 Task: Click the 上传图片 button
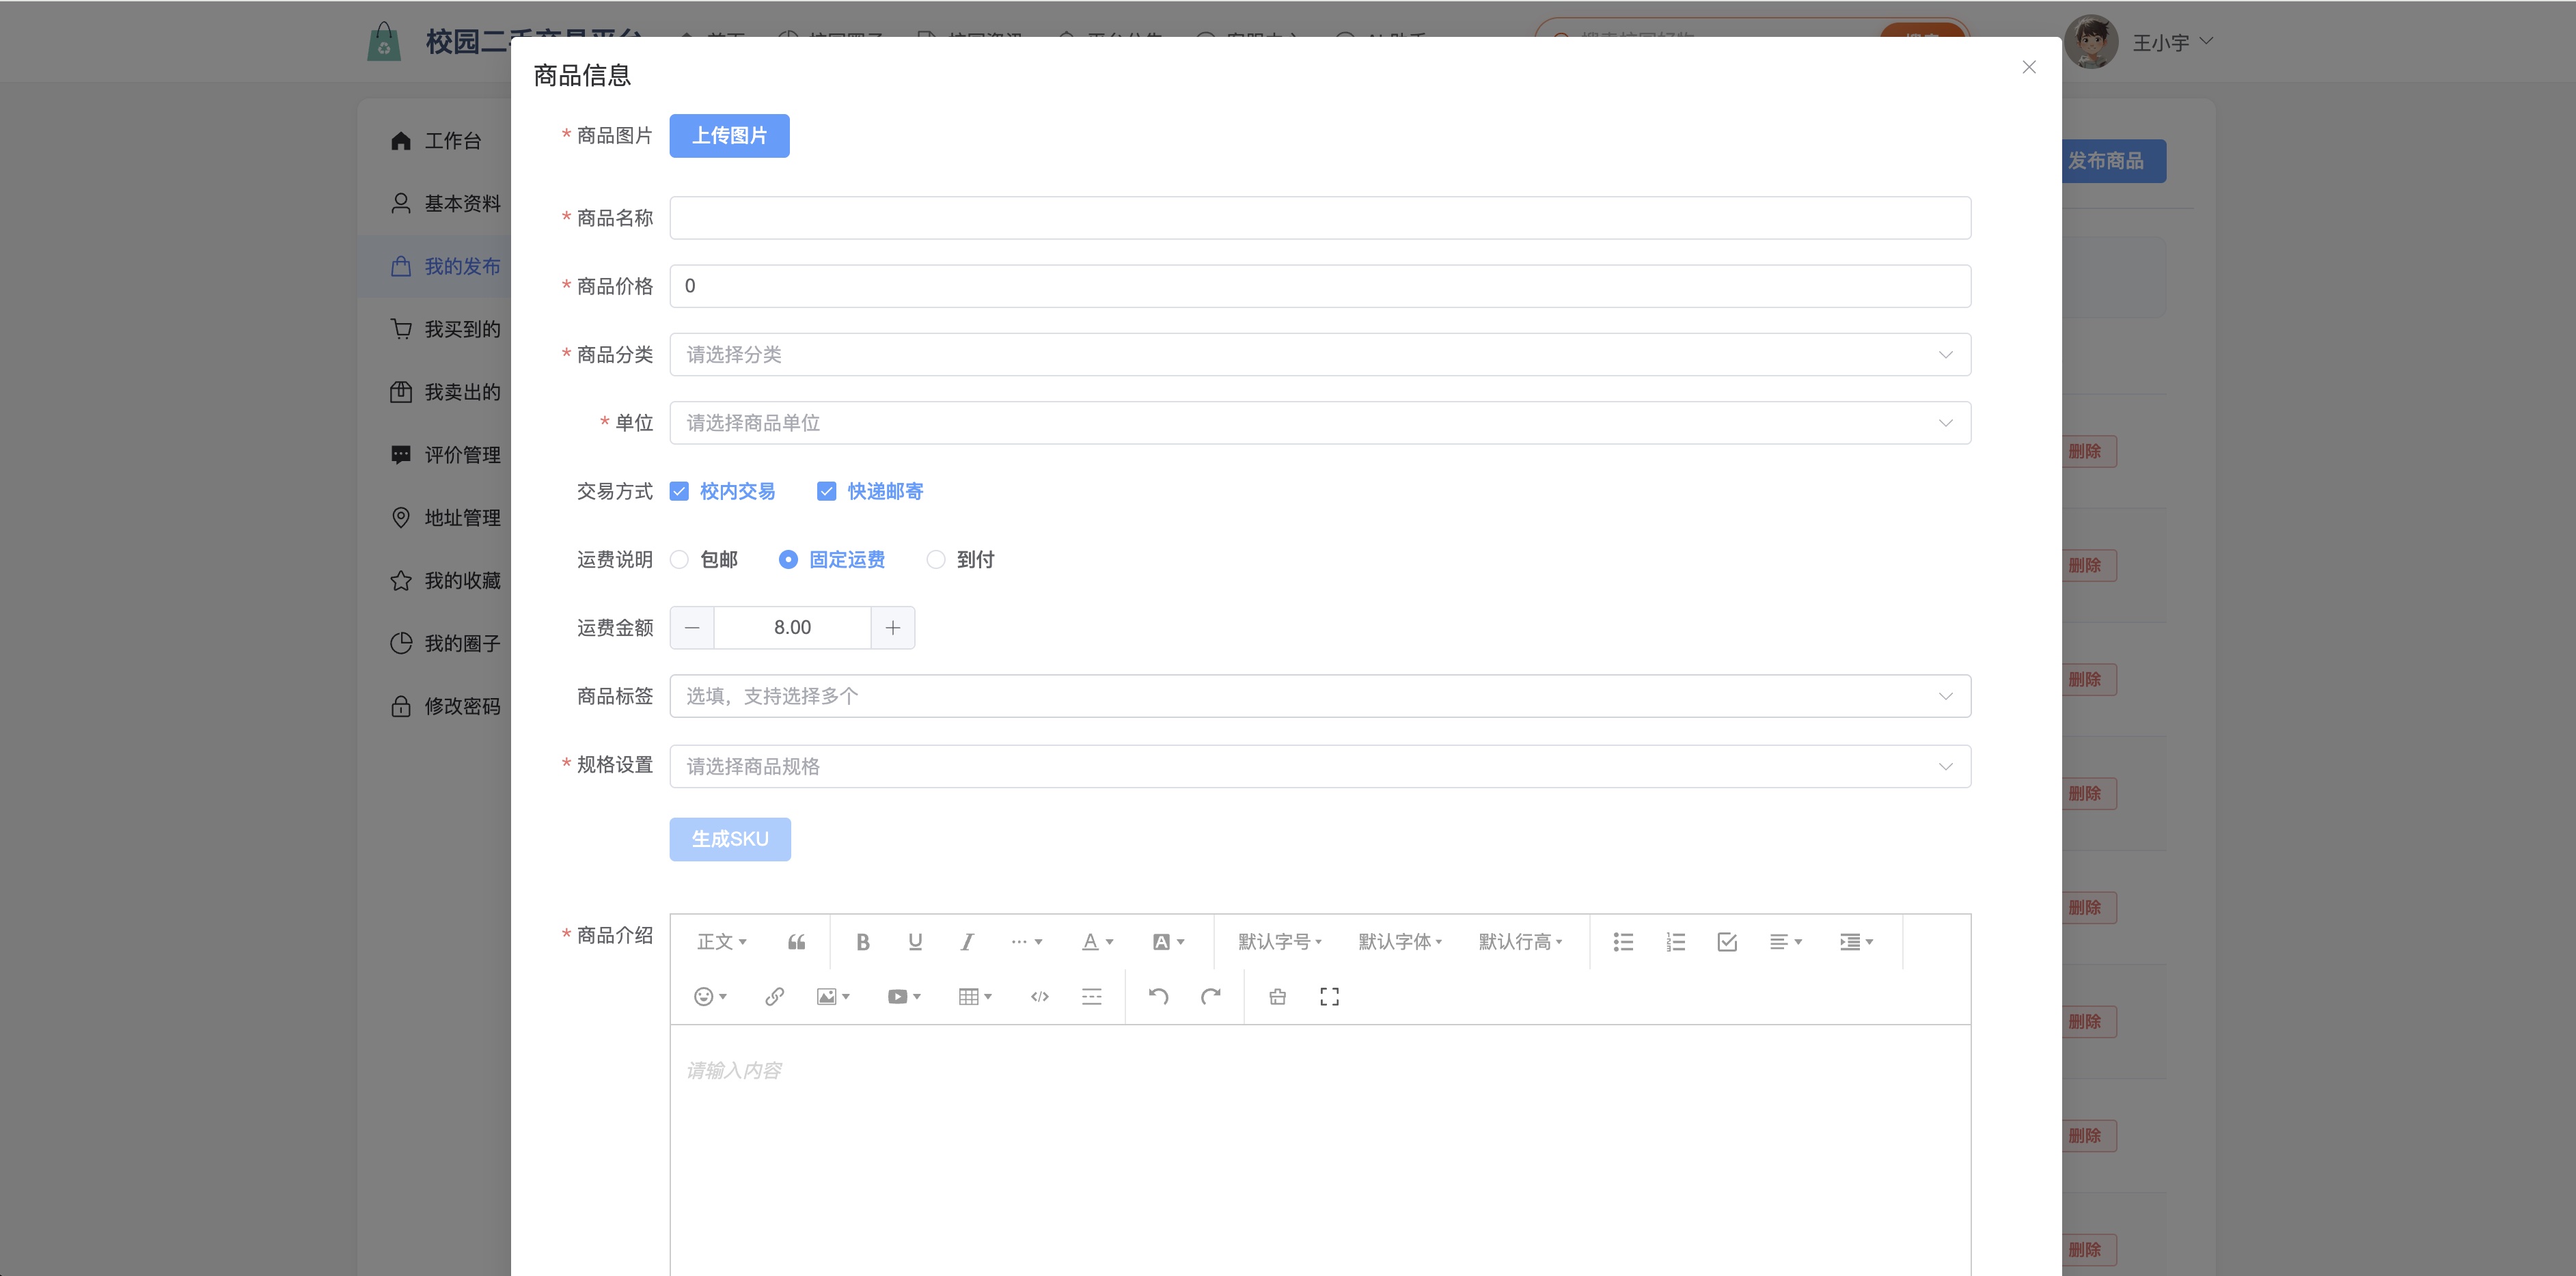(x=730, y=136)
